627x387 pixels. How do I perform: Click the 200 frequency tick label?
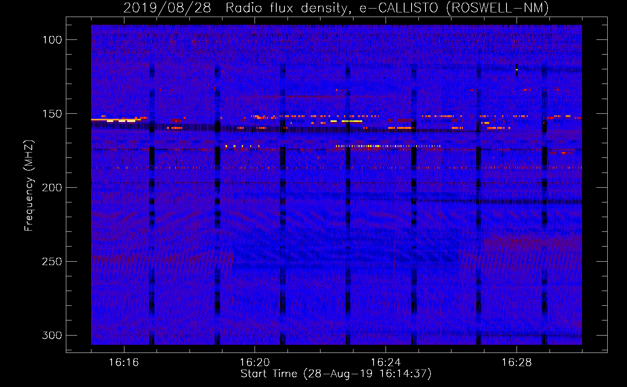pyautogui.click(x=52, y=188)
